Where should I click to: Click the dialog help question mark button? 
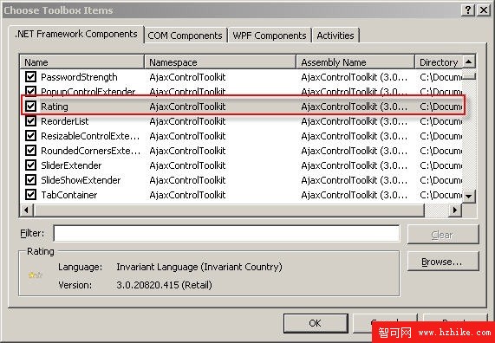click(468, 10)
